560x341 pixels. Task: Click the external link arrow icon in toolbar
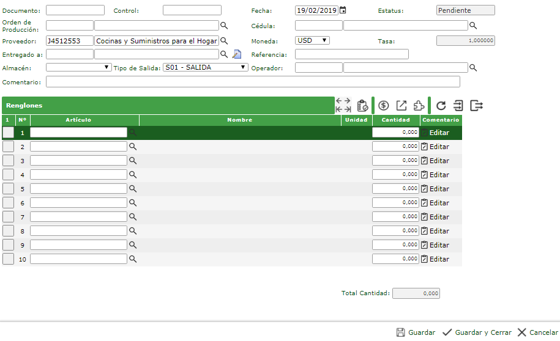click(401, 106)
